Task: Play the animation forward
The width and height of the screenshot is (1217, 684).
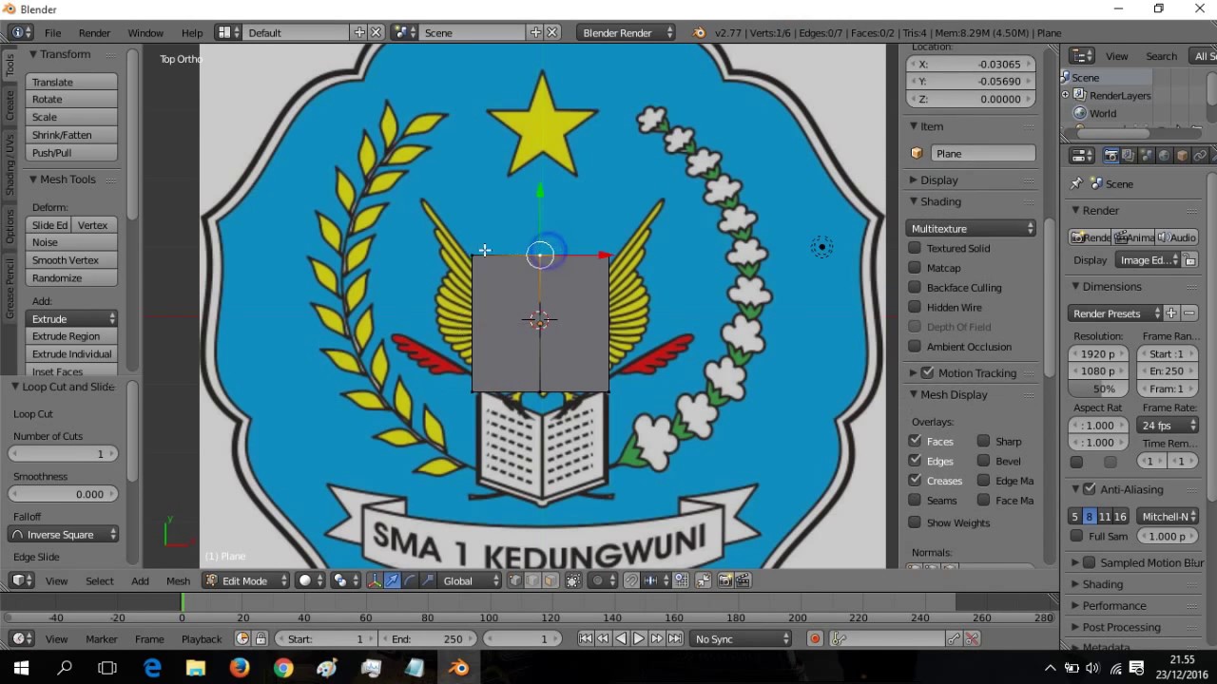Action: pyautogui.click(x=639, y=638)
